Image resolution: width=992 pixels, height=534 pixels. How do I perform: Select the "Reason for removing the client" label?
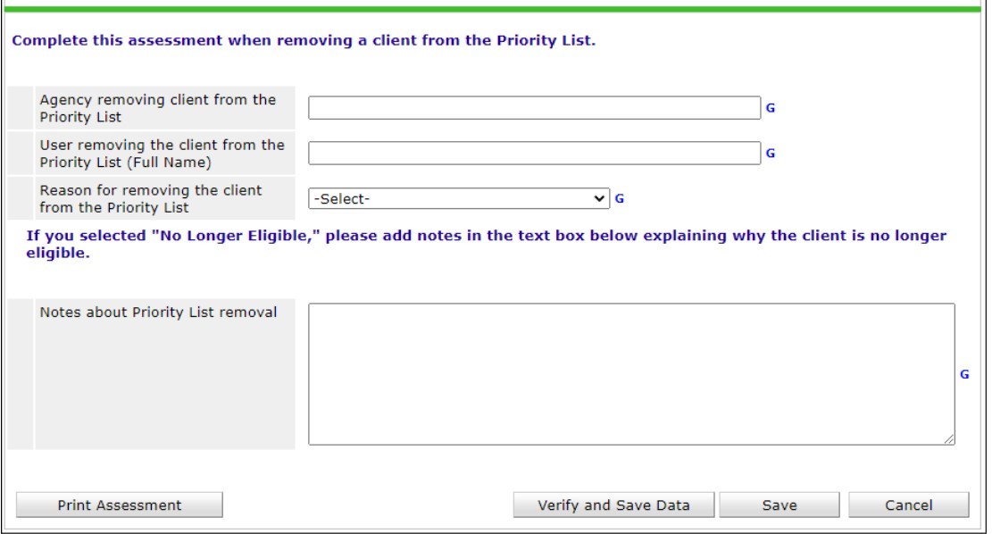click(x=151, y=198)
